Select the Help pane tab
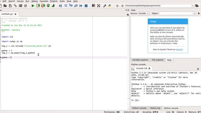The width and height of the screenshot is (201, 113). pyautogui.click(x=169, y=60)
